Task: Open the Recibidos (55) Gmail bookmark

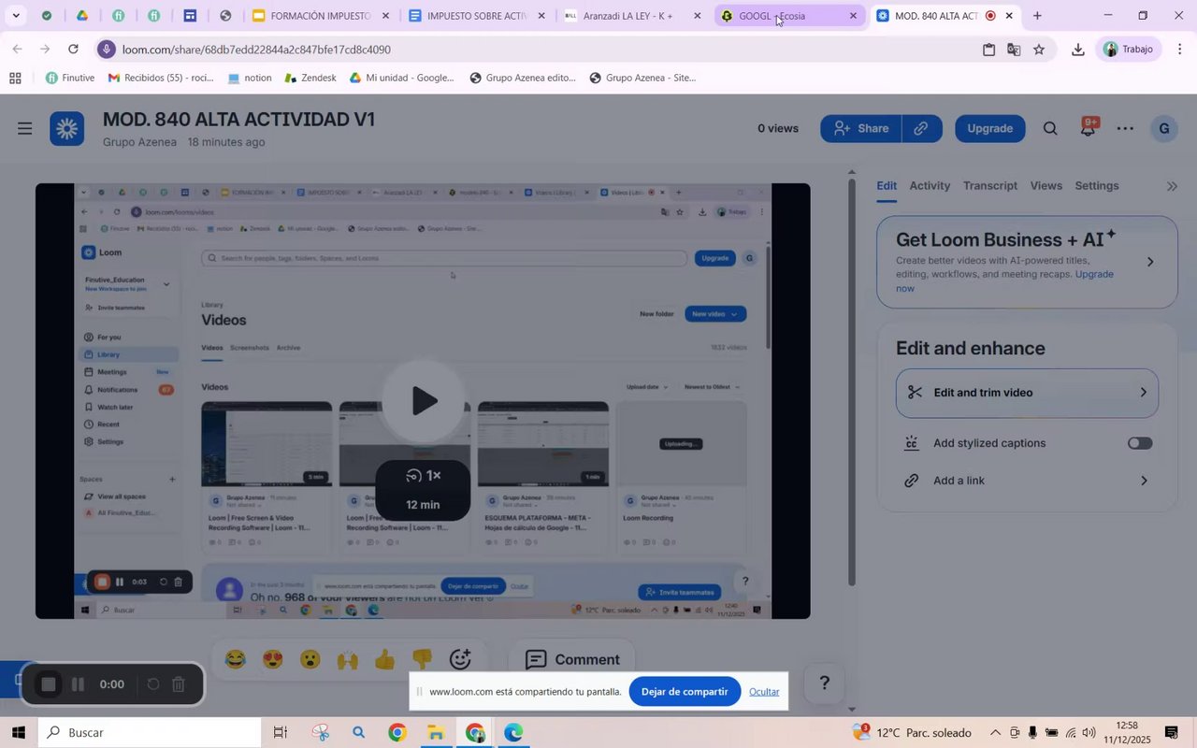Action: click(161, 79)
